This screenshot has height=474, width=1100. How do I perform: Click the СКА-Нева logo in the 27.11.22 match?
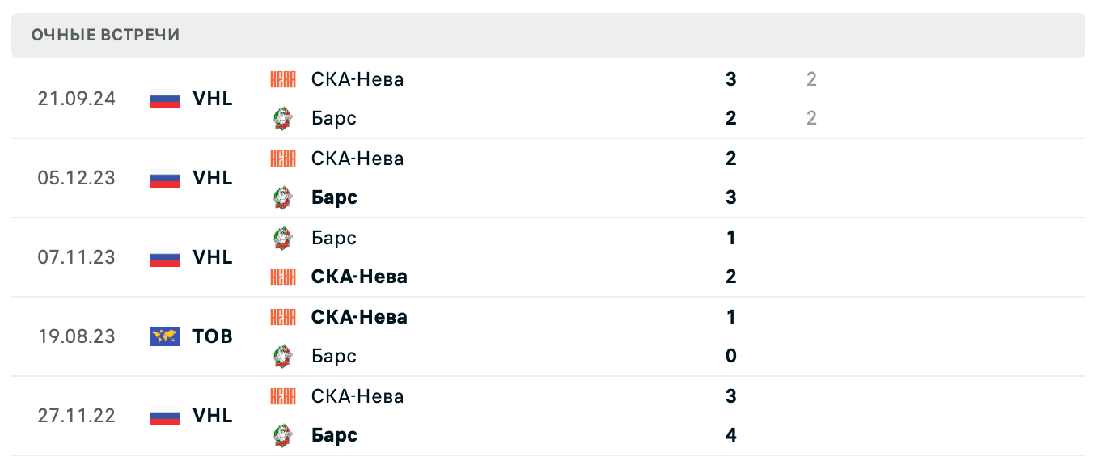(x=283, y=396)
